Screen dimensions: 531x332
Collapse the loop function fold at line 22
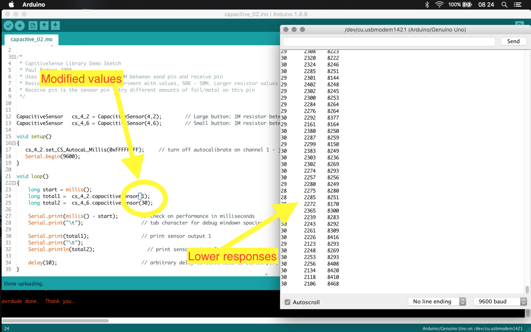(14, 183)
